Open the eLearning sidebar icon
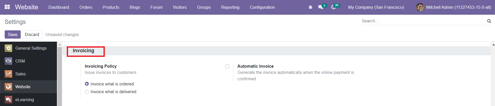This screenshot has height=106, width=495. tap(8, 100)
